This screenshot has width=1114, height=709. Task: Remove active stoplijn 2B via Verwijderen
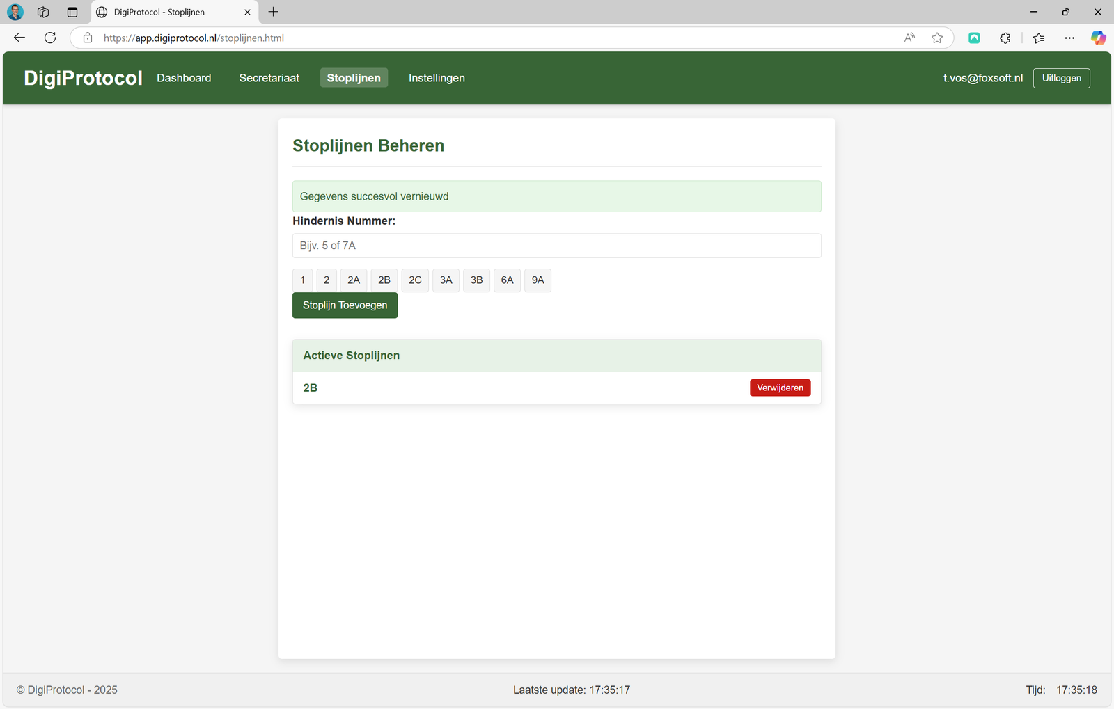pos(780,388)
